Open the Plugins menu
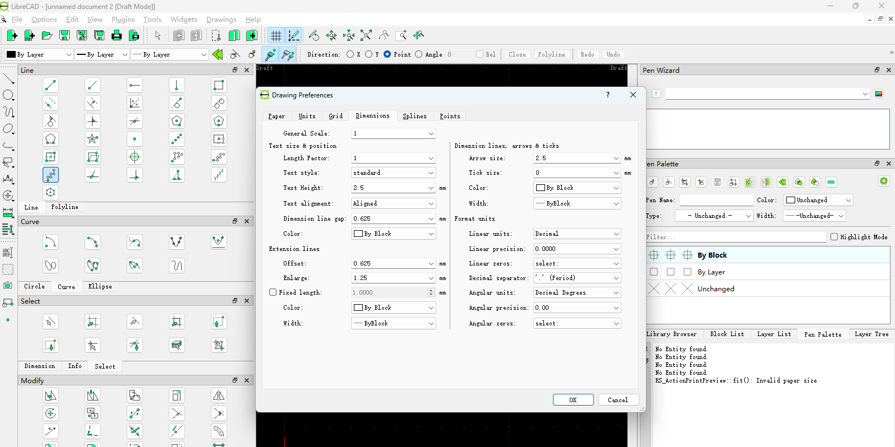This screenshot has width=895, height=447. 123,19
